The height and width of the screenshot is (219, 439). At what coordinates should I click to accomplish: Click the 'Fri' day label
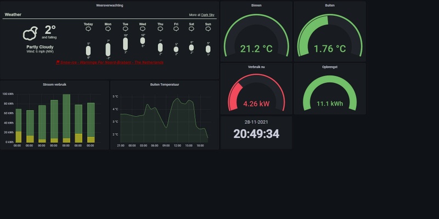click(x=176, y=24)
